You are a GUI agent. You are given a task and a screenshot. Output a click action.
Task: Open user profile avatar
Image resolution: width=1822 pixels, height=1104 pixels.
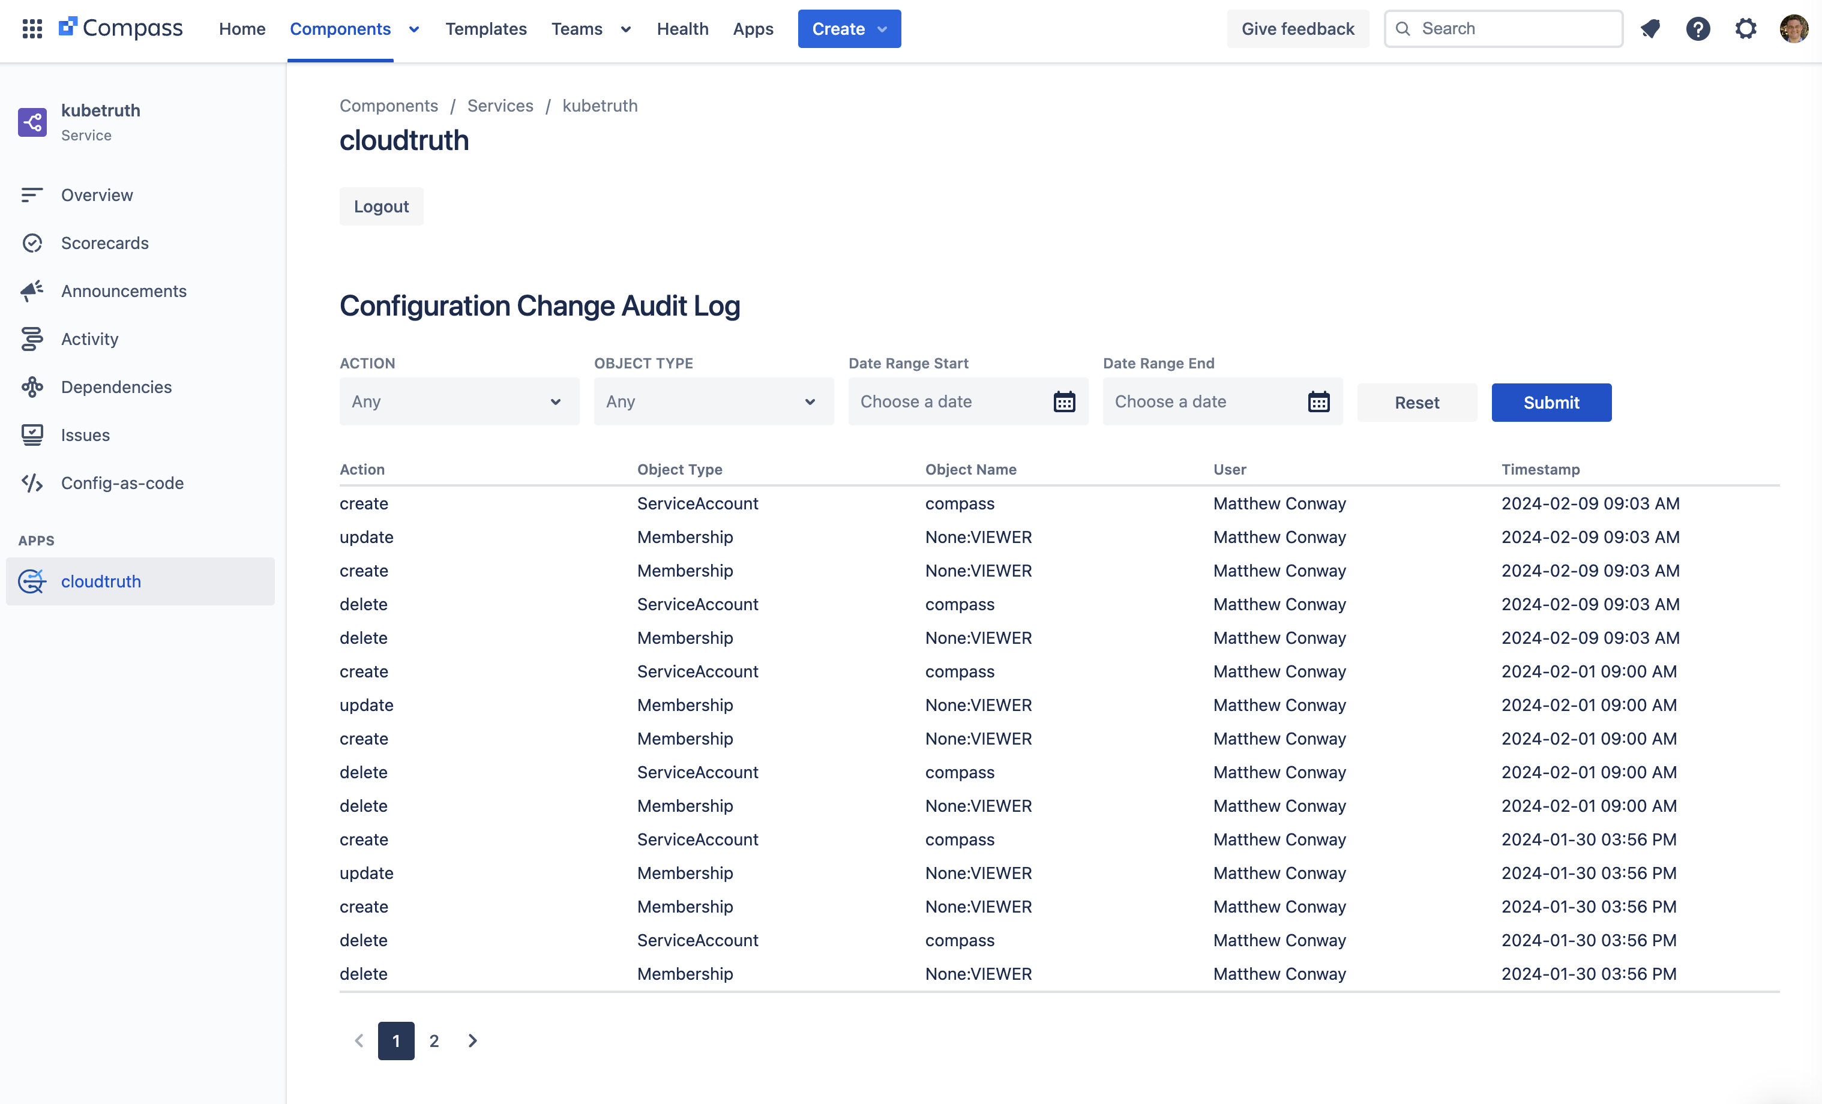[1793, 29]
